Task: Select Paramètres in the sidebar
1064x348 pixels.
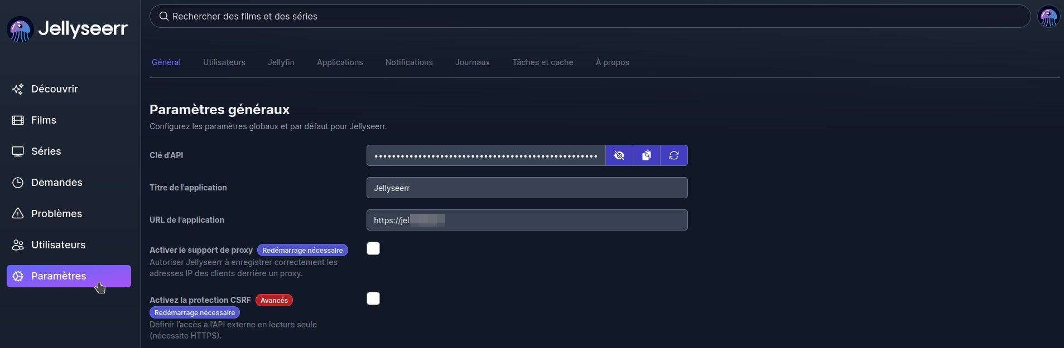Action: click(x=69, y=276)
